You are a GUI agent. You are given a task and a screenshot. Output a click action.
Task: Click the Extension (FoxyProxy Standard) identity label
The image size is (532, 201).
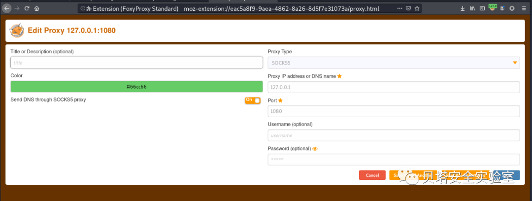point(136,8)
